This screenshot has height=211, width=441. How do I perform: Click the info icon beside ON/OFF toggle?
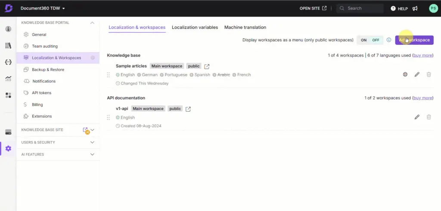pos(389,40)
